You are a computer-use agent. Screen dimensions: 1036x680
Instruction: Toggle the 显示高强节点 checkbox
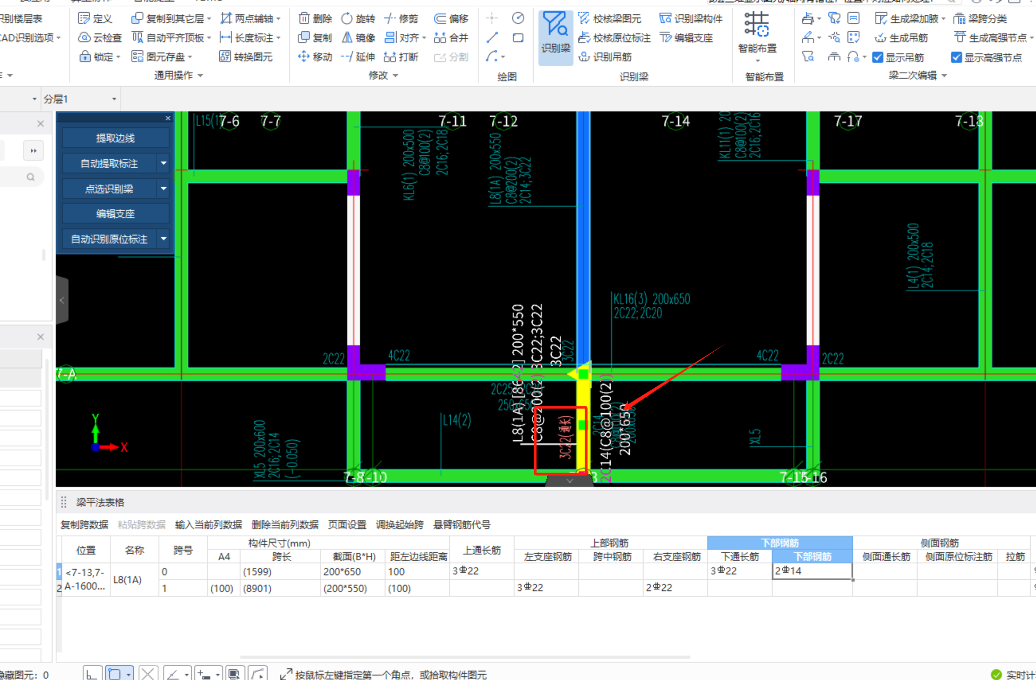(956, 57)
